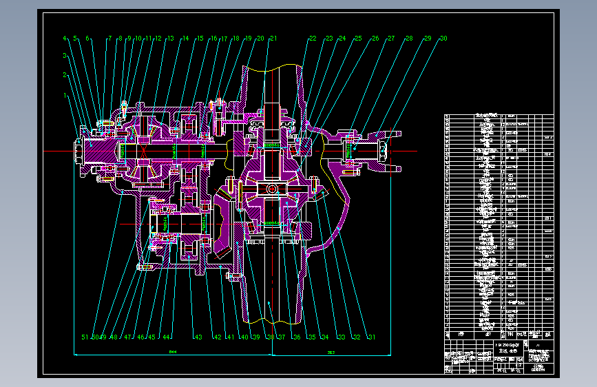Select part callout number 37
This screenshot has height=387, width=597.
point(282,337)
